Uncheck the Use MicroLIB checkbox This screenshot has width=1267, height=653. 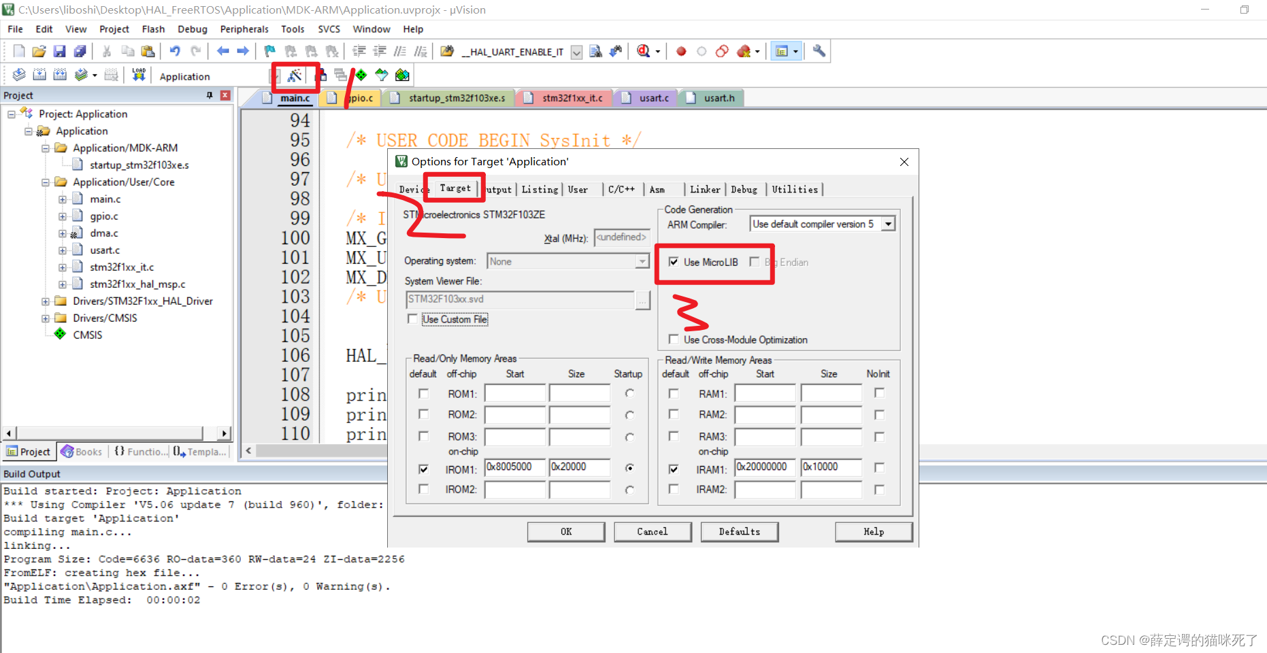click(x=674, y=262)
